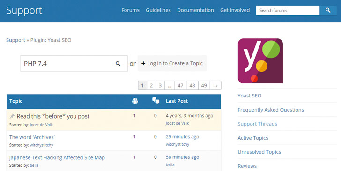Go to pagination page 2

151,85
